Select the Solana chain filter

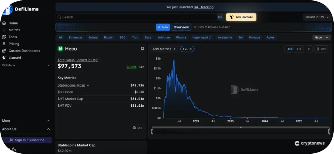[x=93, y=38]
